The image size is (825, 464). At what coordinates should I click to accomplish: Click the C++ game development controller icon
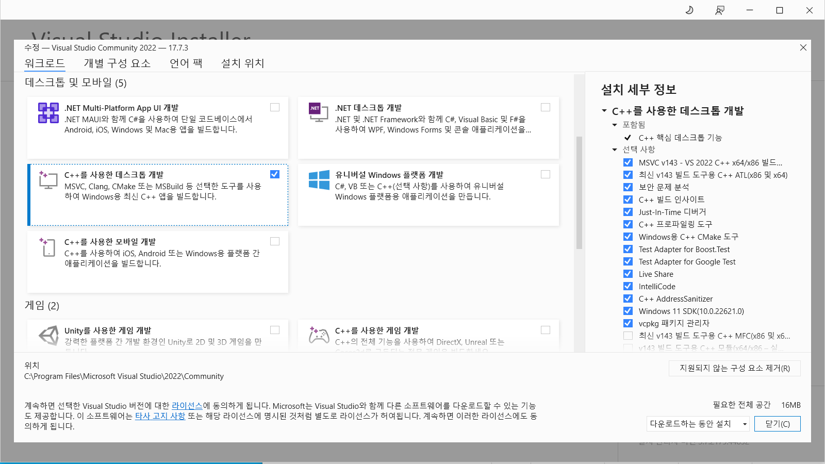pyautogui.click(x=319, y=335)
